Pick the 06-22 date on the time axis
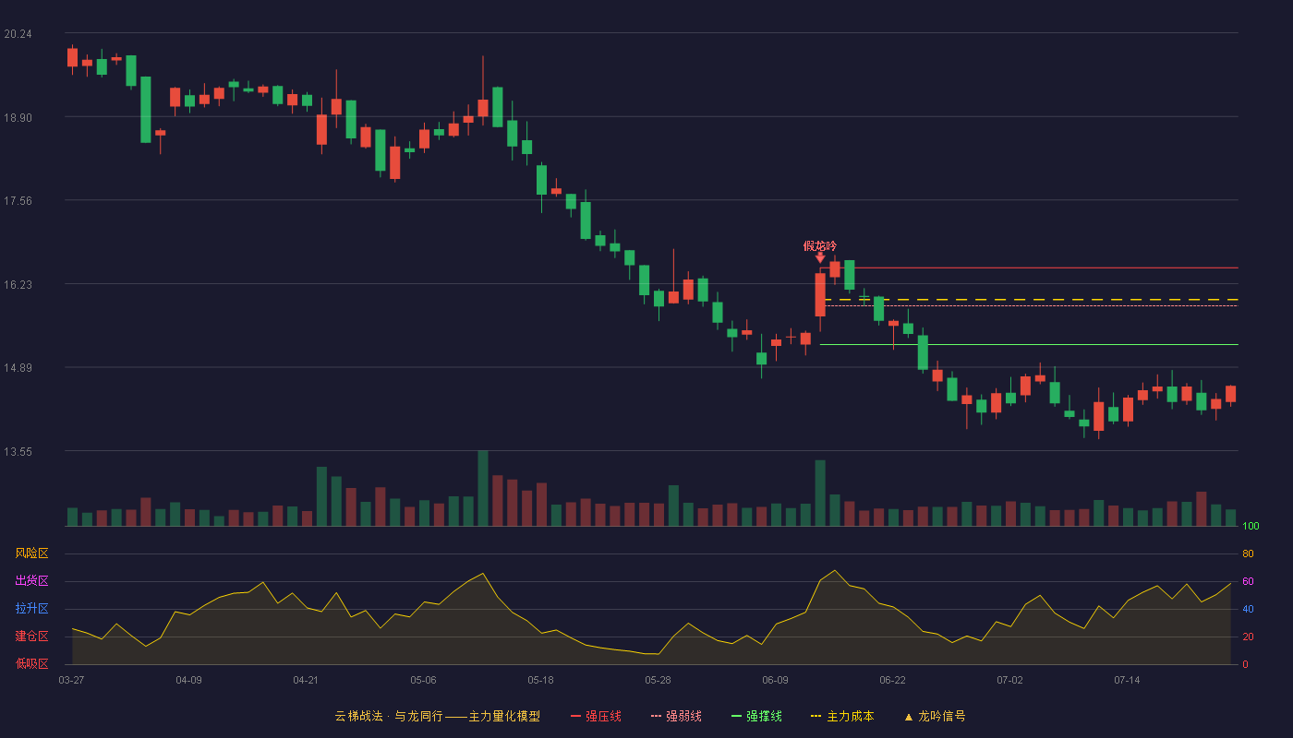This screenshot has width=1293, height=738. [x=892, y=680]
